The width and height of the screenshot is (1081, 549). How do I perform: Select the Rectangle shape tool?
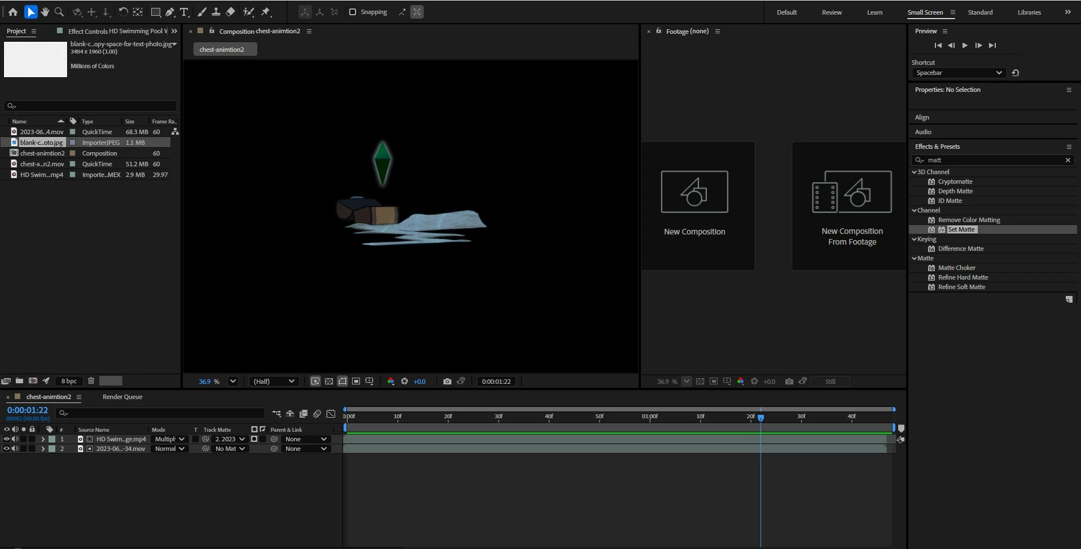156,12
